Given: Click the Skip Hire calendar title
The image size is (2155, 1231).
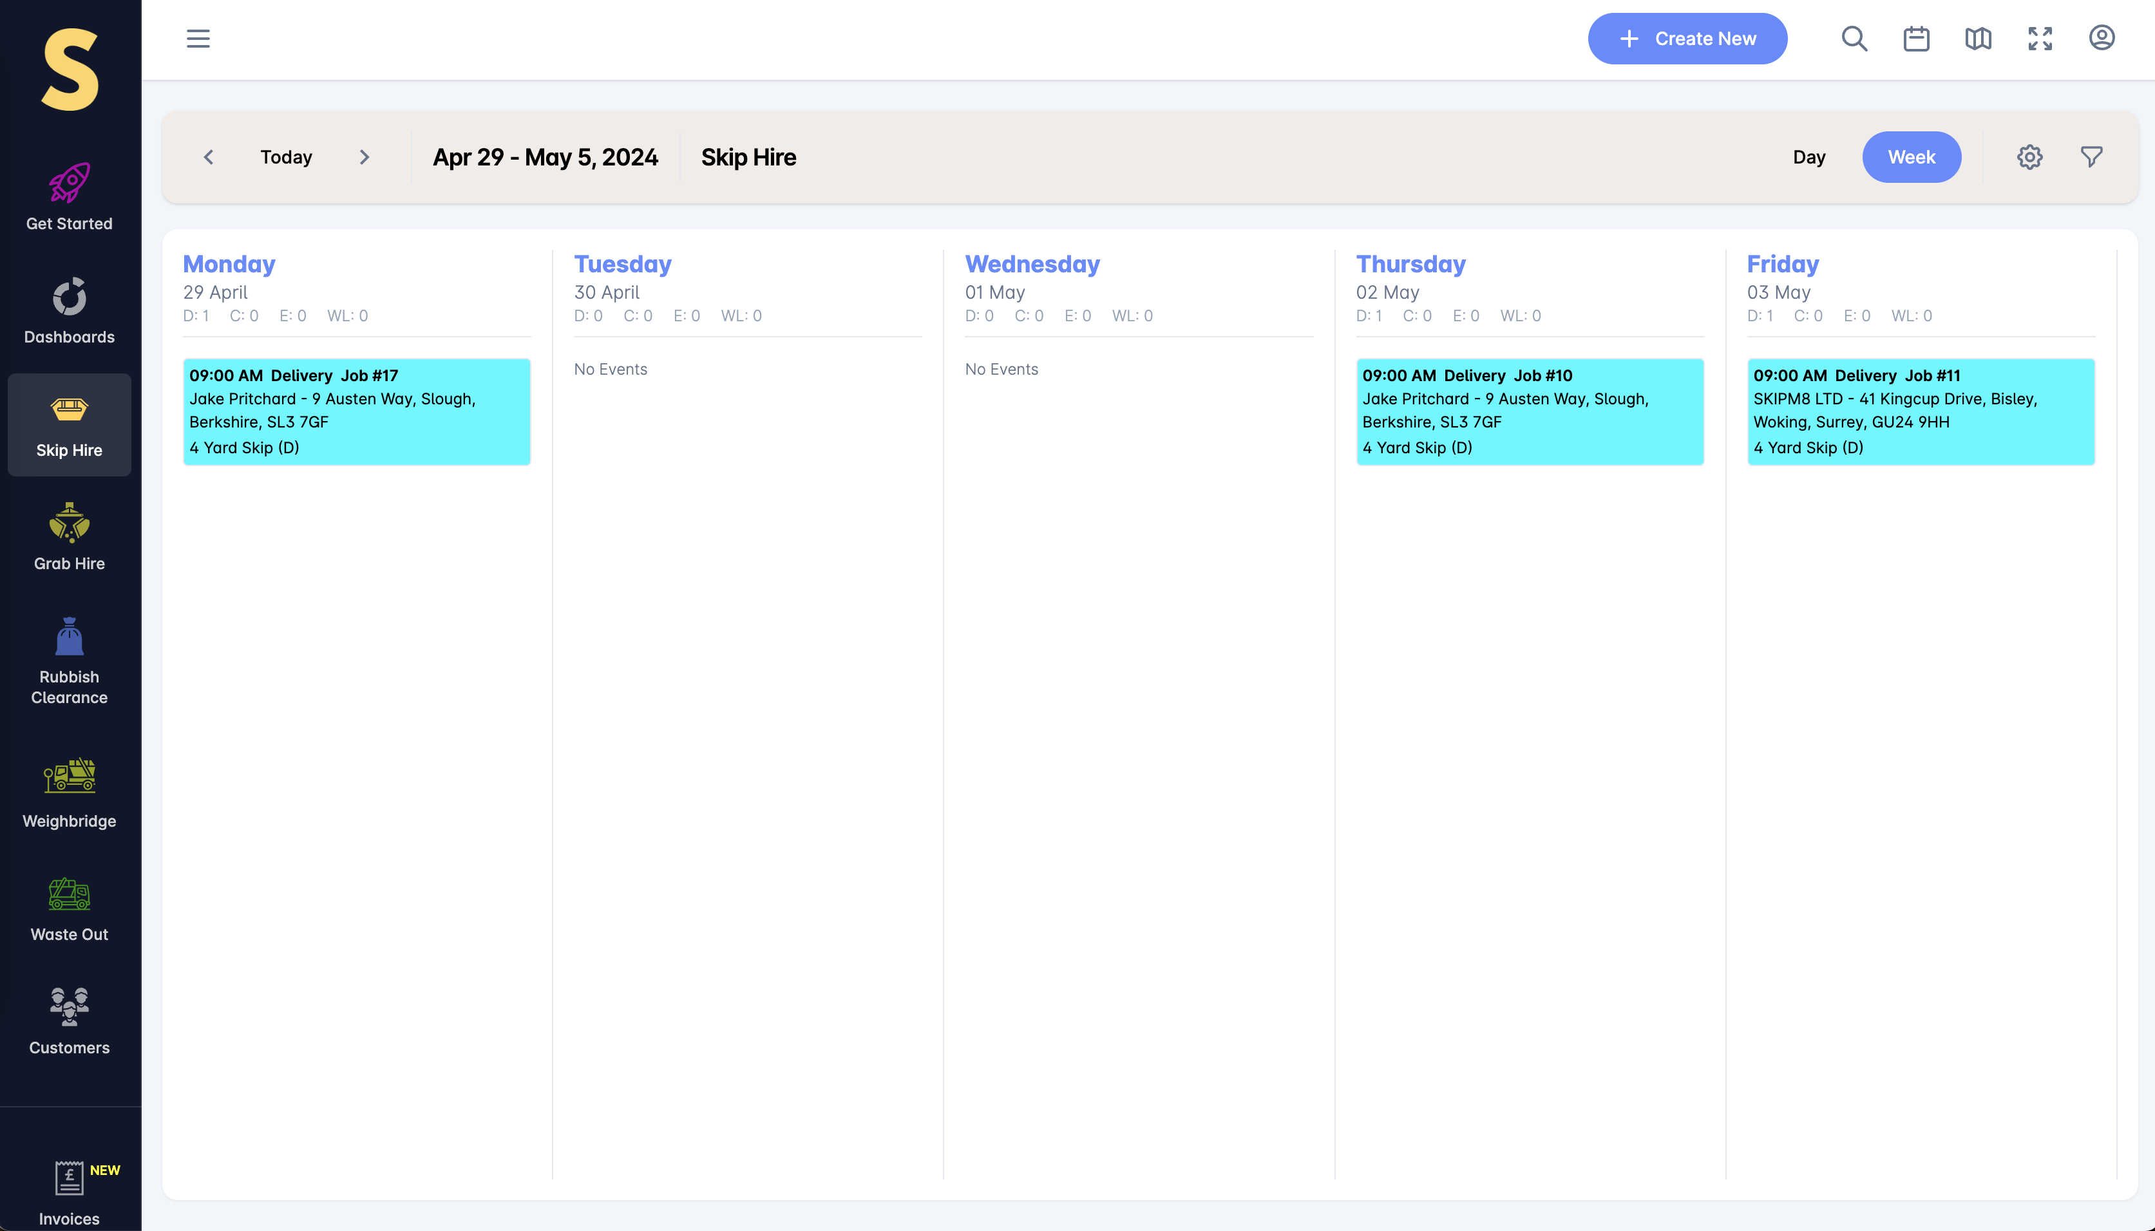Looking at the screenshot, I should pyautogui.click(x=748, y=157).
